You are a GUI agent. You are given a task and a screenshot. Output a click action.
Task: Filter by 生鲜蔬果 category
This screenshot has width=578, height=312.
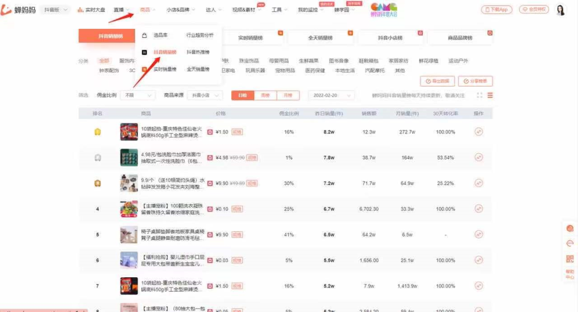tap(309, 61)
